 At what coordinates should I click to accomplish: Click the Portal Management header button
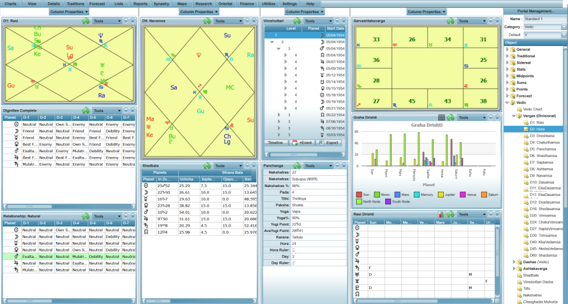pos(536,11)
